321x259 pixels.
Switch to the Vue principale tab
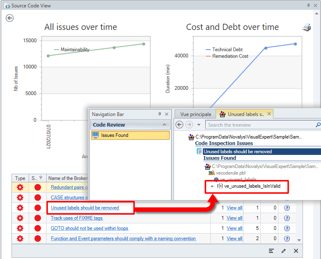point(195,114)
